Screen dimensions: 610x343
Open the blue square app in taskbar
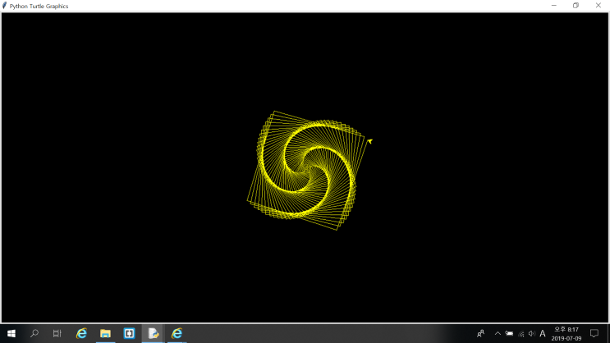129,333
